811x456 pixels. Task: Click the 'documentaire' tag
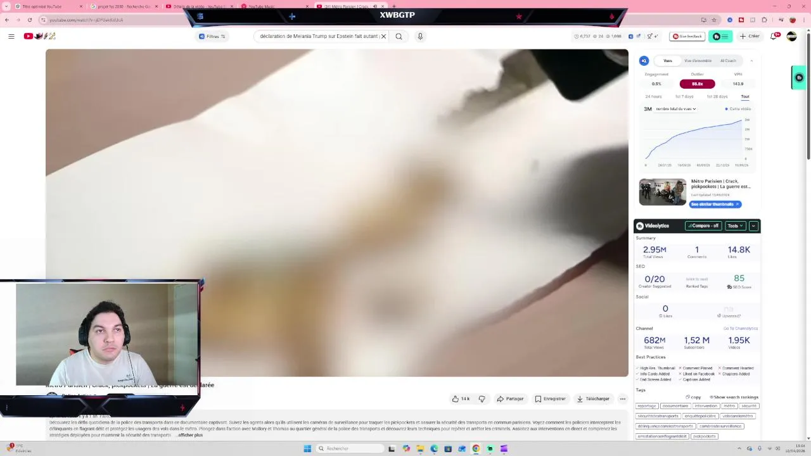675,406
